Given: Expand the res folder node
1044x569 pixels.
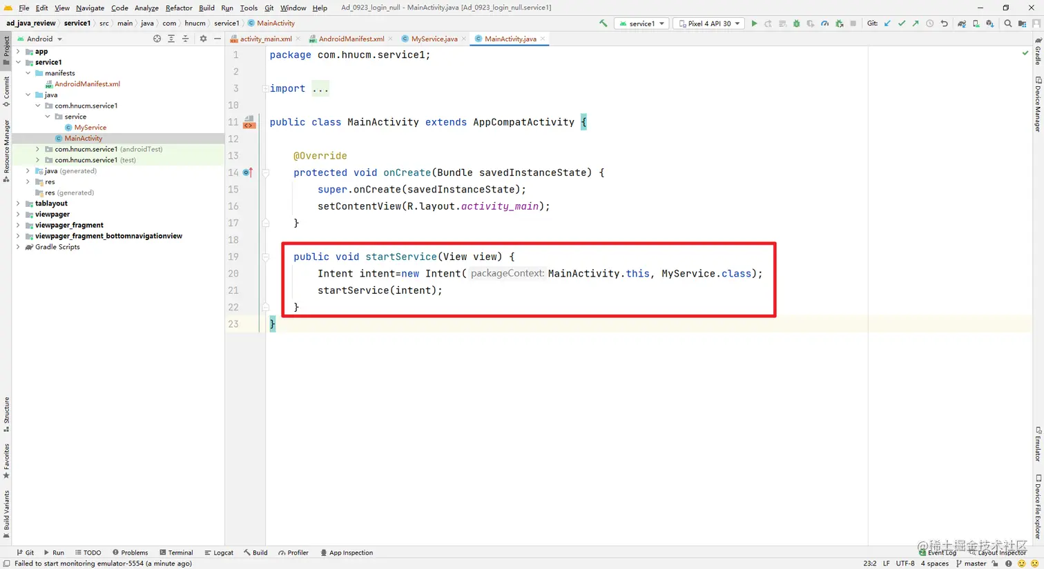Looking at the screenshot, I should pos(28,182).
